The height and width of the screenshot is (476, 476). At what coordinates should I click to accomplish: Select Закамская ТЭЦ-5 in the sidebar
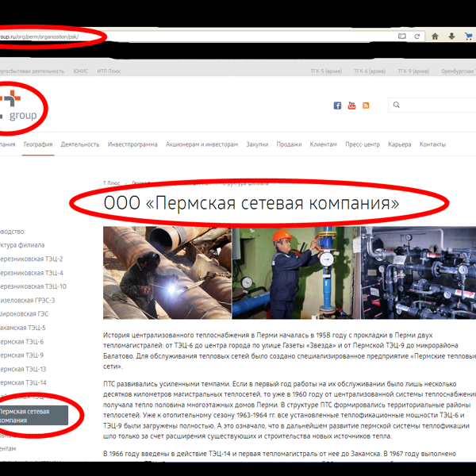point(23,328)
